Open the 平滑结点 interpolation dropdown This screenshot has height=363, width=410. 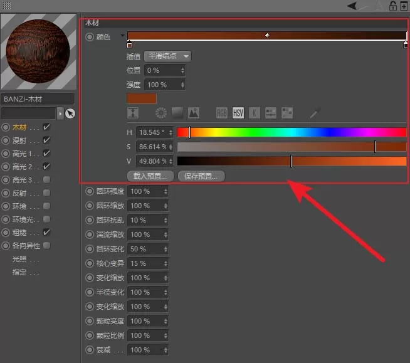(167, 56)
